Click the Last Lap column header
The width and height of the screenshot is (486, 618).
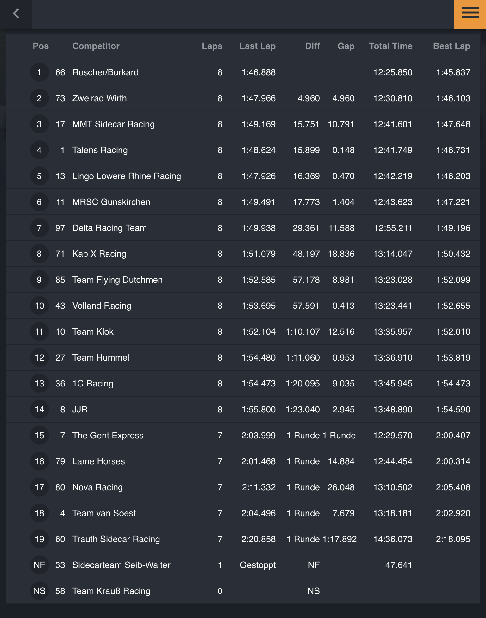tap(257, 46)
